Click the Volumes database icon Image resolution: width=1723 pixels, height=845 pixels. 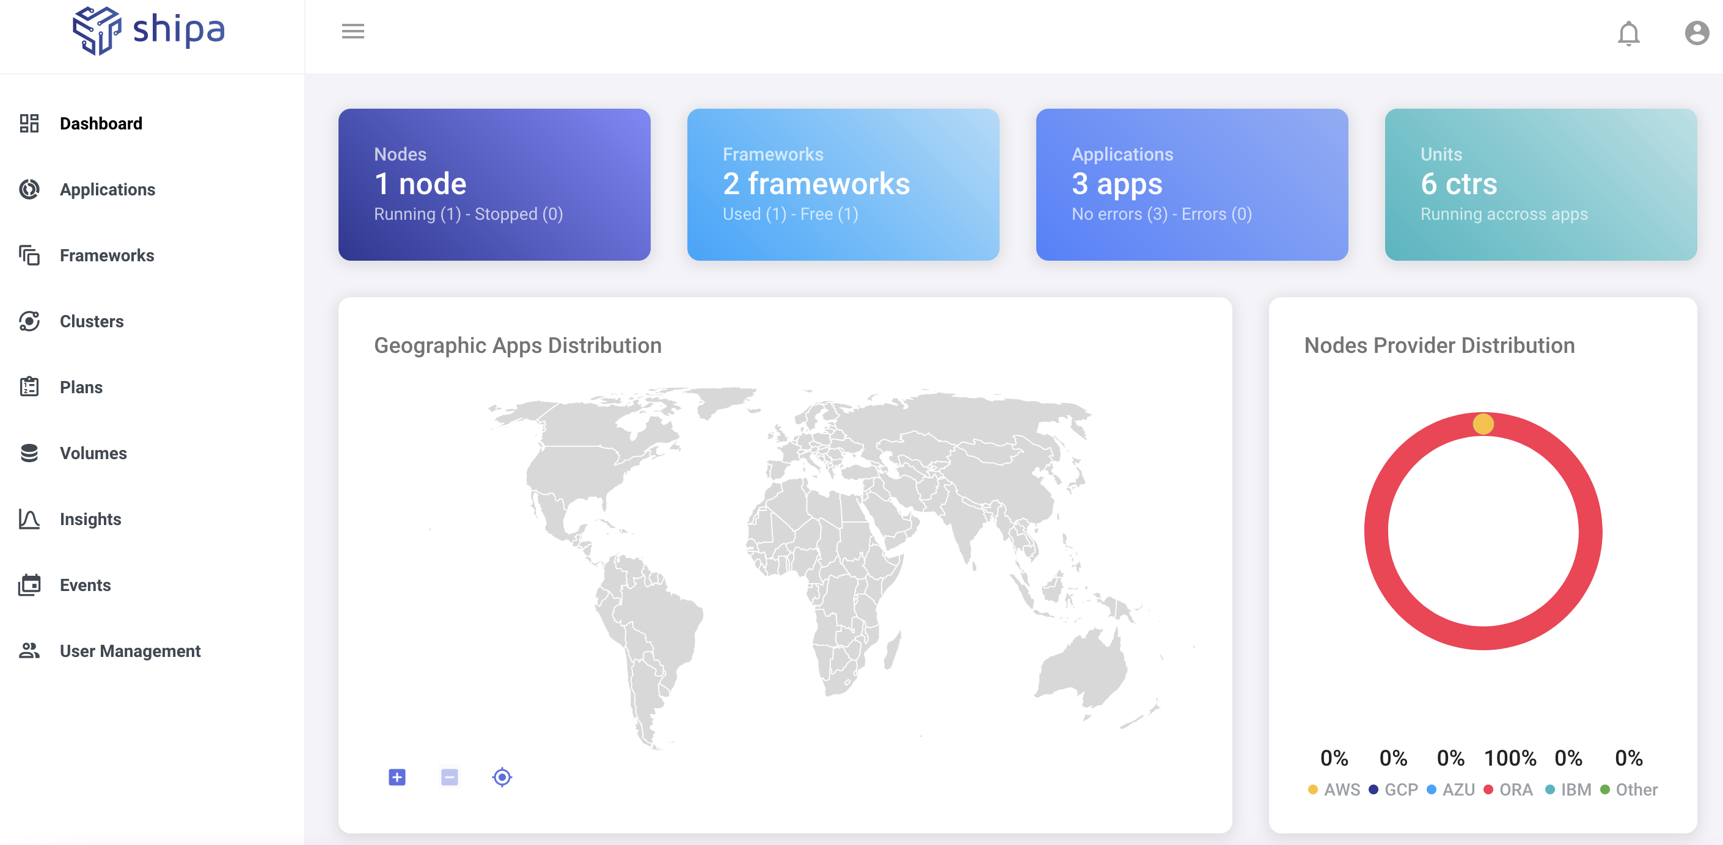29,453
